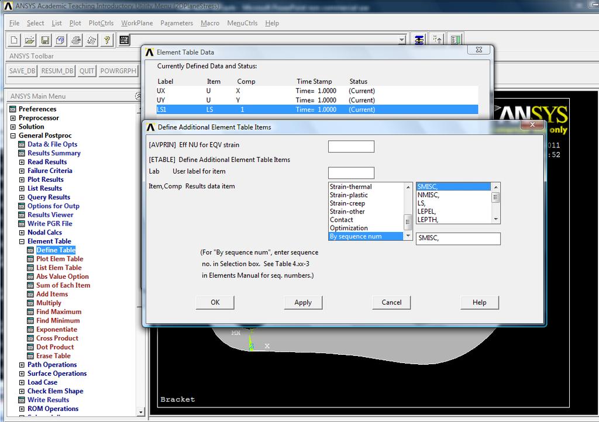Click the Apply button

tap(303, 302)
